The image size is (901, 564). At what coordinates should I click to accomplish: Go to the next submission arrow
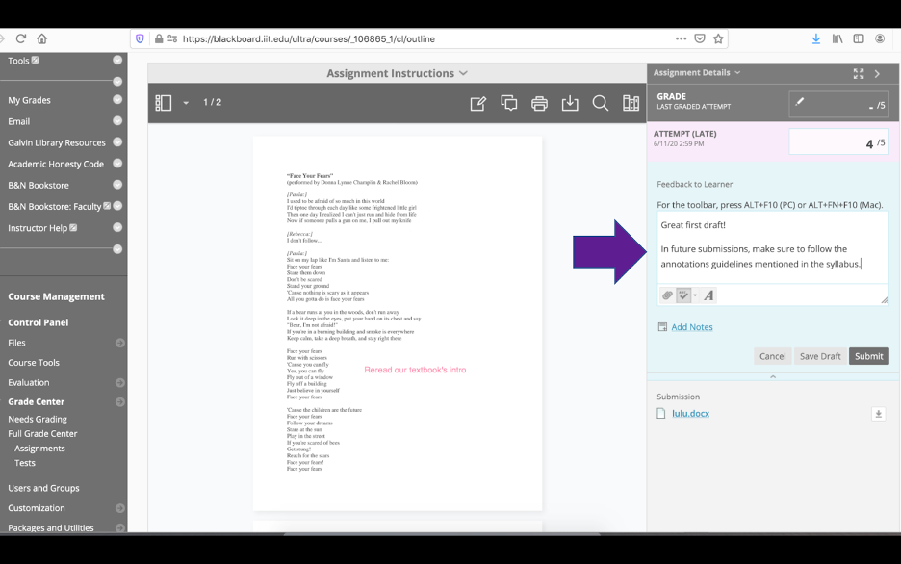coord(878,73)
